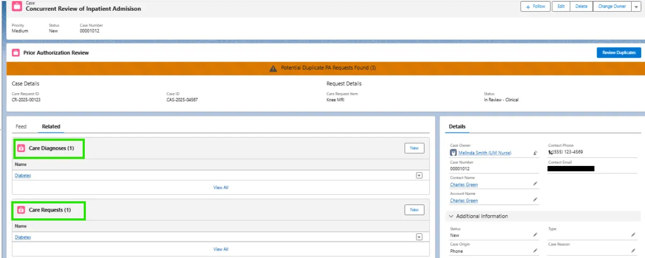645x258 pixels.
Task: Open row actions for Diabetes in Care Diagnoses
Action: coord(419,176)
